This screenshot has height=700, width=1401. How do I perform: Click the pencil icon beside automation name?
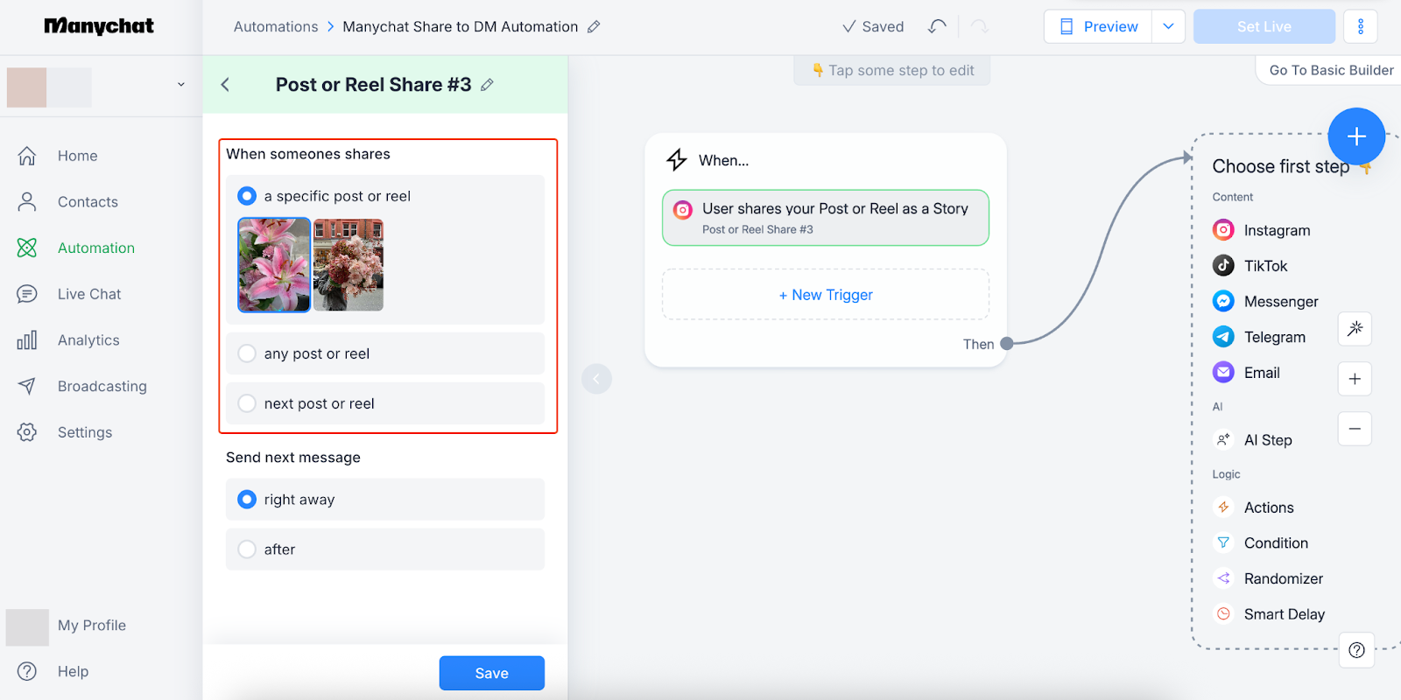click(594, 27)
